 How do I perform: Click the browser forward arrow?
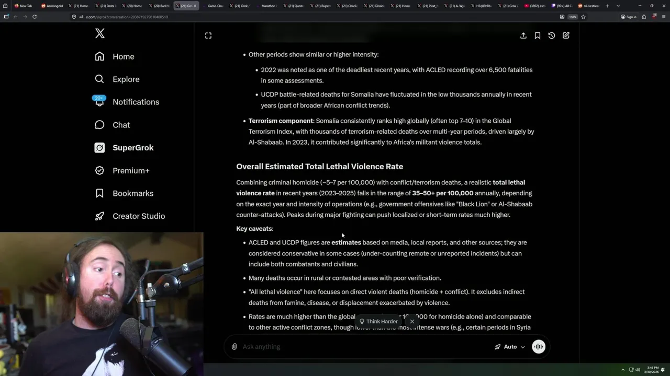[x=25, y=17]
